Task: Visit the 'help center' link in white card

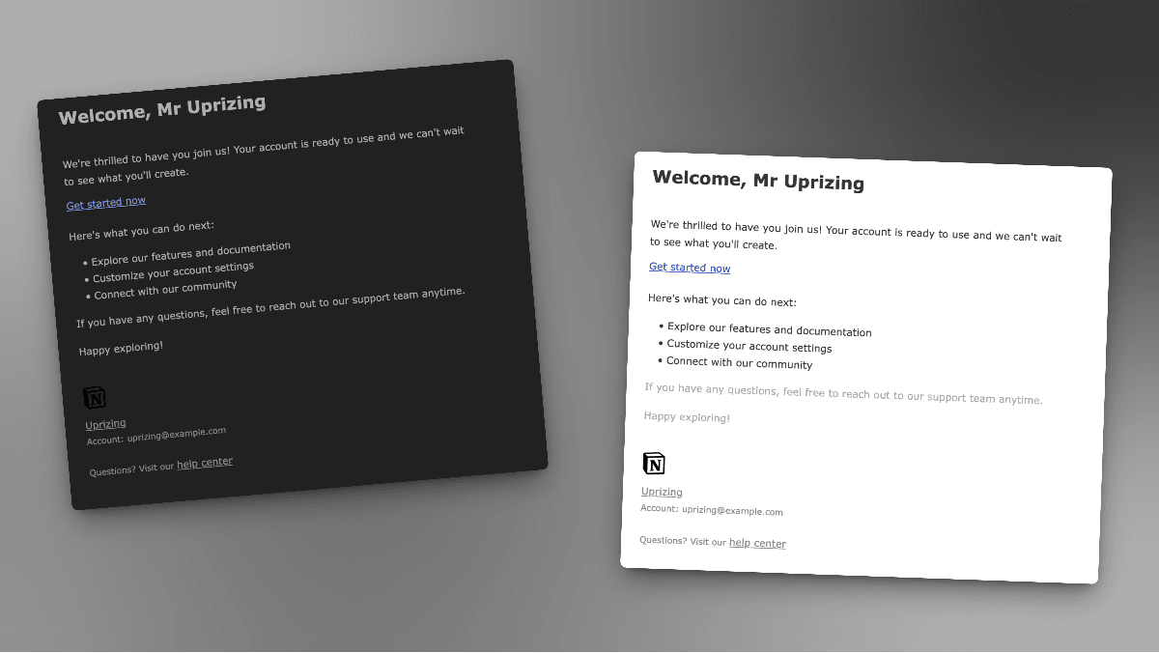Action: pos(757,543)
